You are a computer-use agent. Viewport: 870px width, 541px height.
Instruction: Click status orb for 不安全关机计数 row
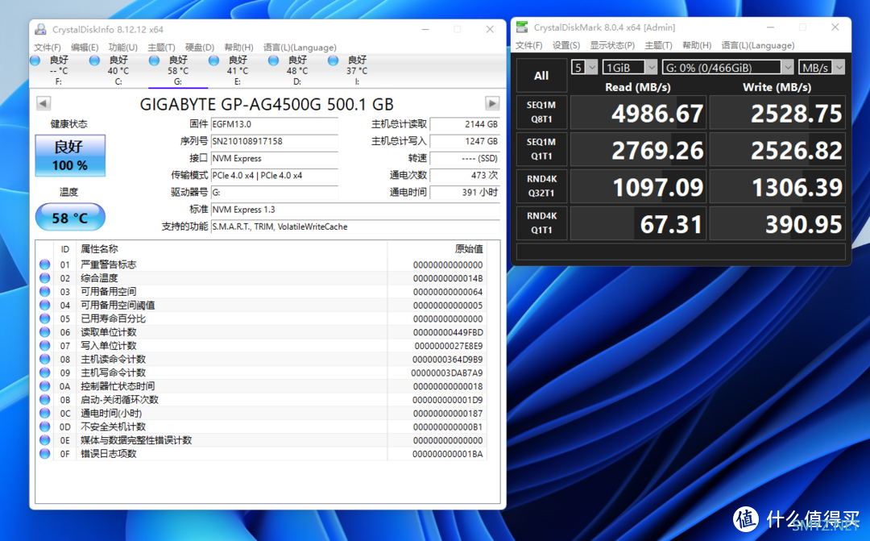[x=45, y=427]
